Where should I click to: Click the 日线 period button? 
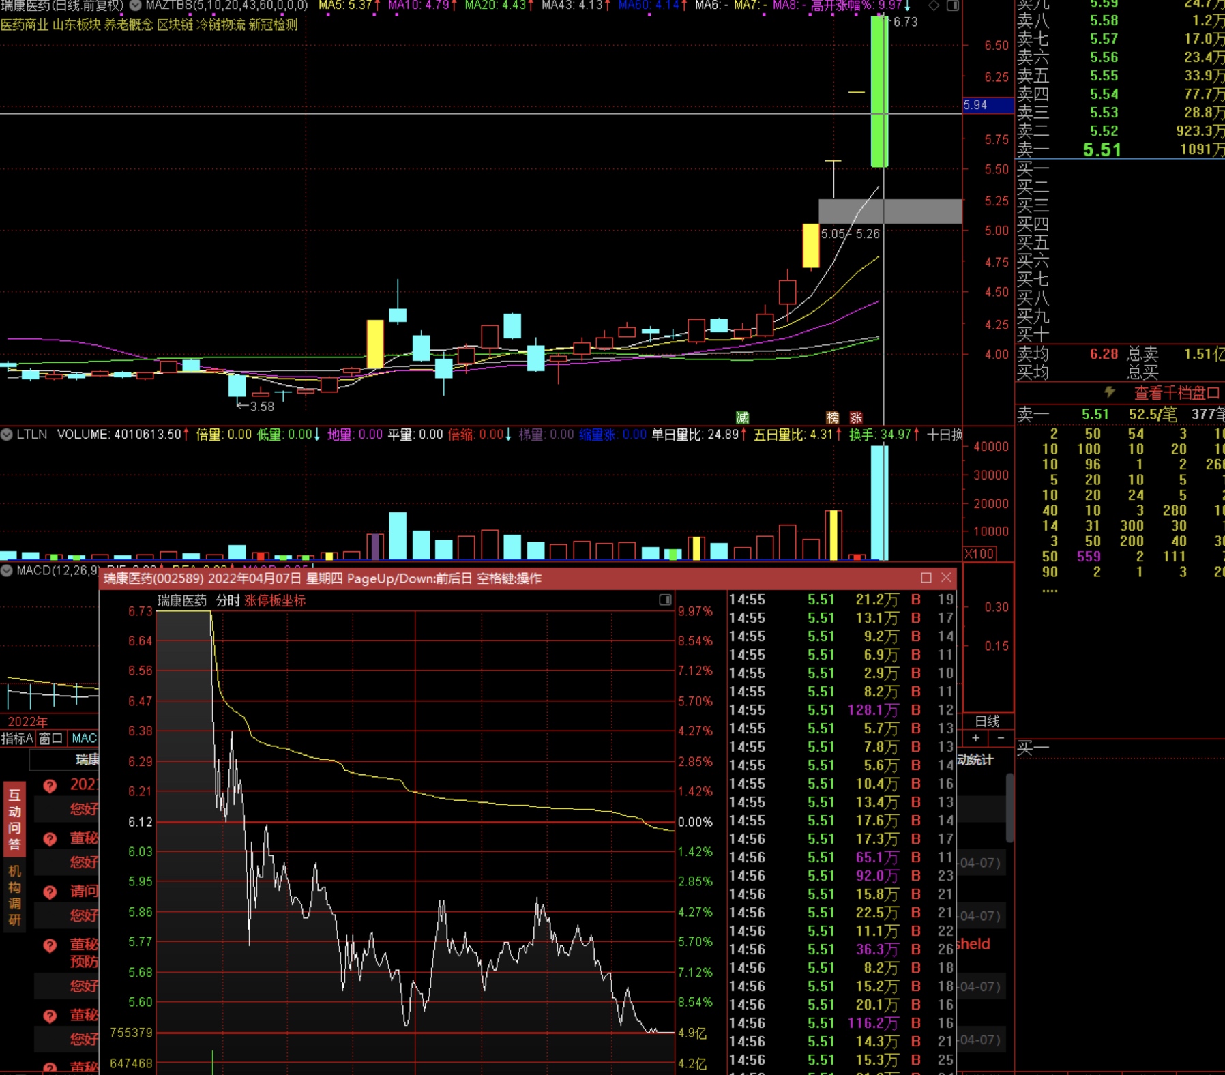tap(987, 721)
